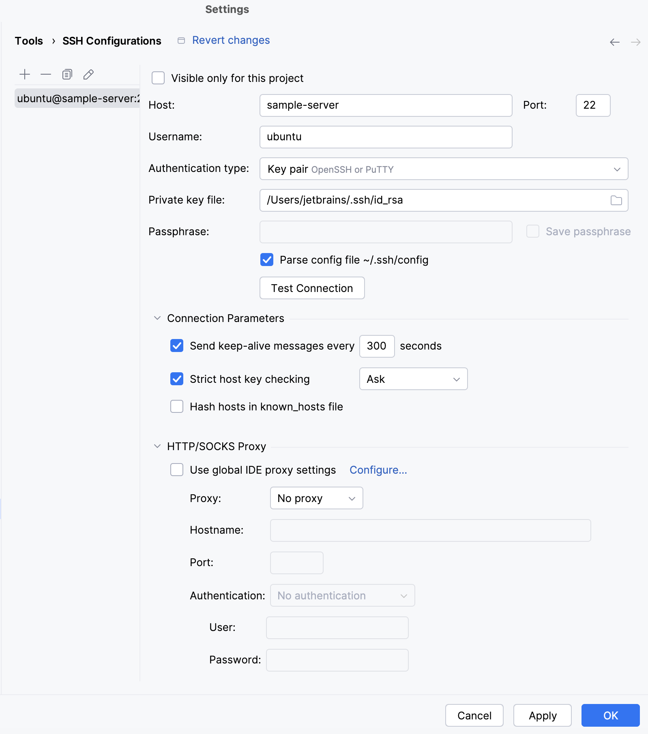The height and width of the screenshot is (734, 648).
Task: Collapse the Connection Parameters section
Action: pyautogui.click(x=157, y=318)
